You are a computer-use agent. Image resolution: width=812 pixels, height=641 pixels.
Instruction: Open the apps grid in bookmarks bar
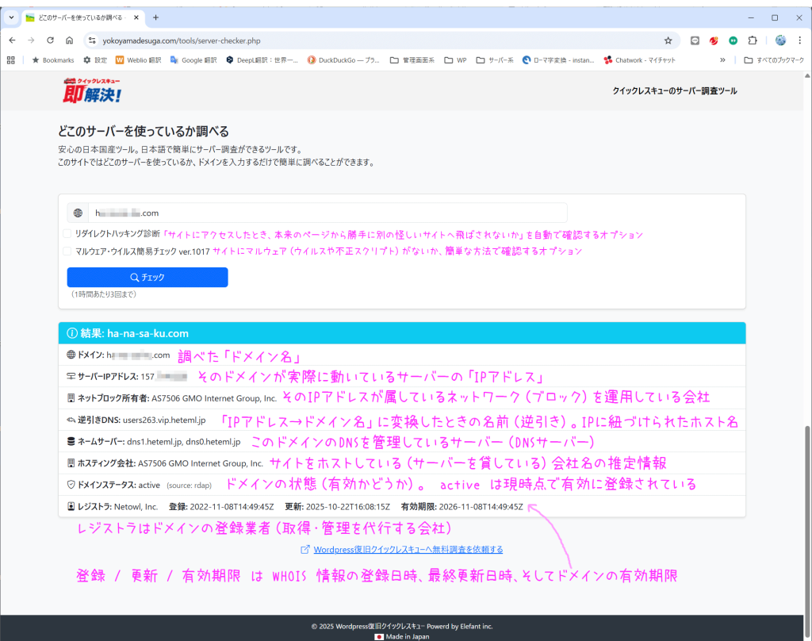(x=11, y=59)
